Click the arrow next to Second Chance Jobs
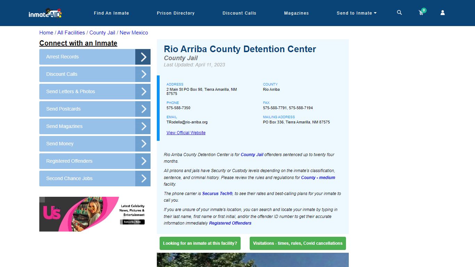 (143, 178)
